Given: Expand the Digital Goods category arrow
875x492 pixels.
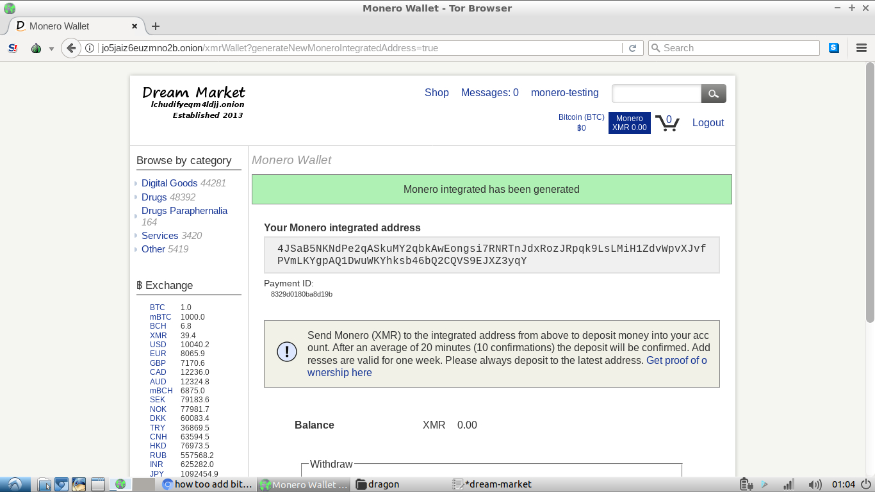Looking at the screenshot, I should click(x=136, y=183).
